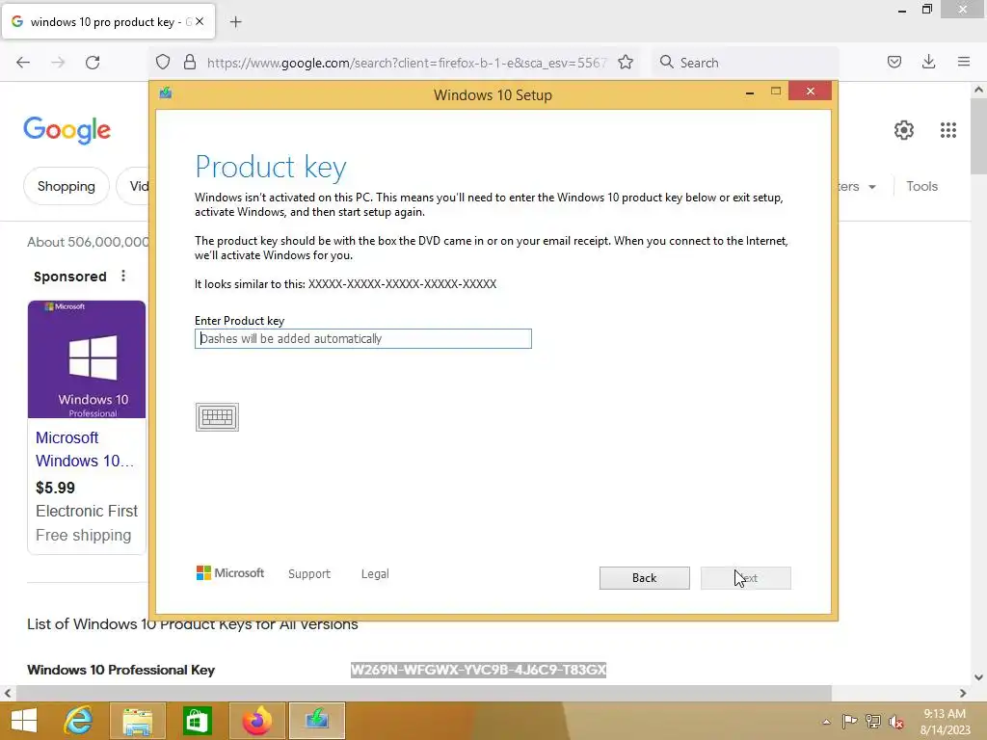Expand the filters dropdown arrow beside Tools
Viewport: 987px width, 740px height.
[x=871, y=187]
